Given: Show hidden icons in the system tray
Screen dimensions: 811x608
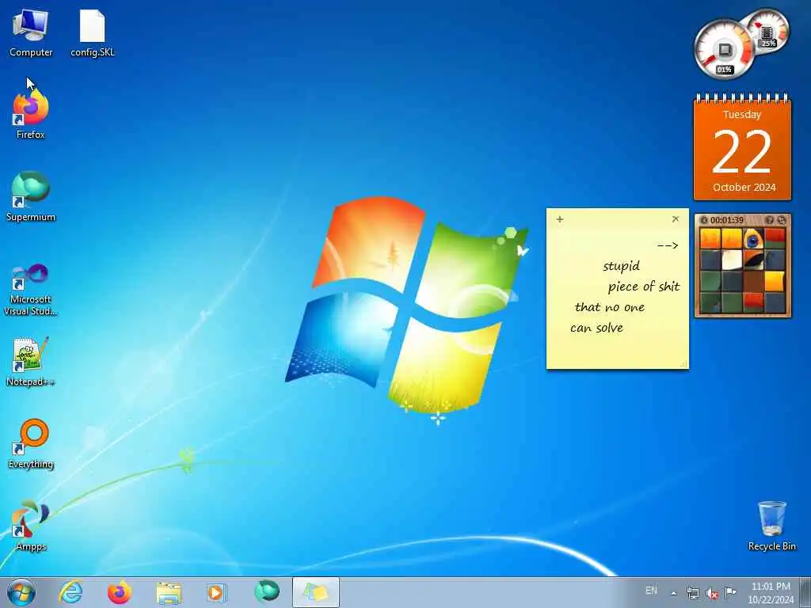Looking at the screenshot, I should click(x=673, y=593).
